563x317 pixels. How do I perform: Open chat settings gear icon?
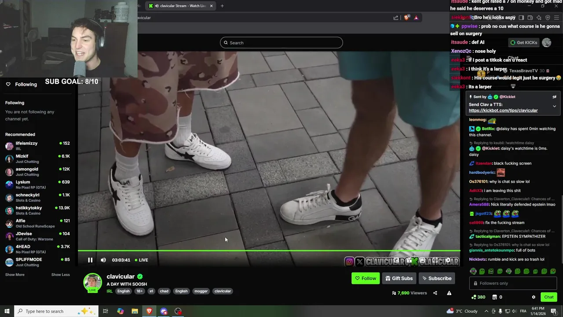534,297
